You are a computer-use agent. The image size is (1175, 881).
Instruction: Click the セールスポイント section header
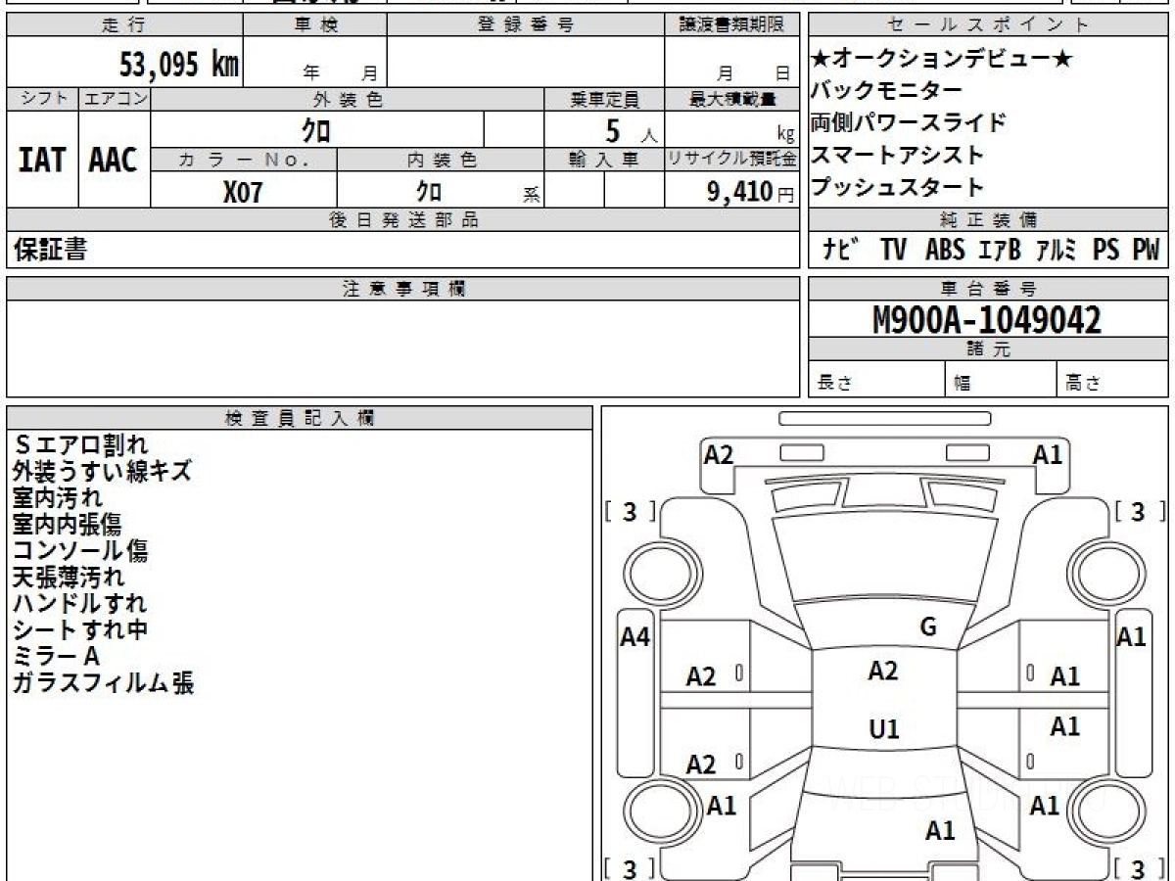click(x=989, y=25)
